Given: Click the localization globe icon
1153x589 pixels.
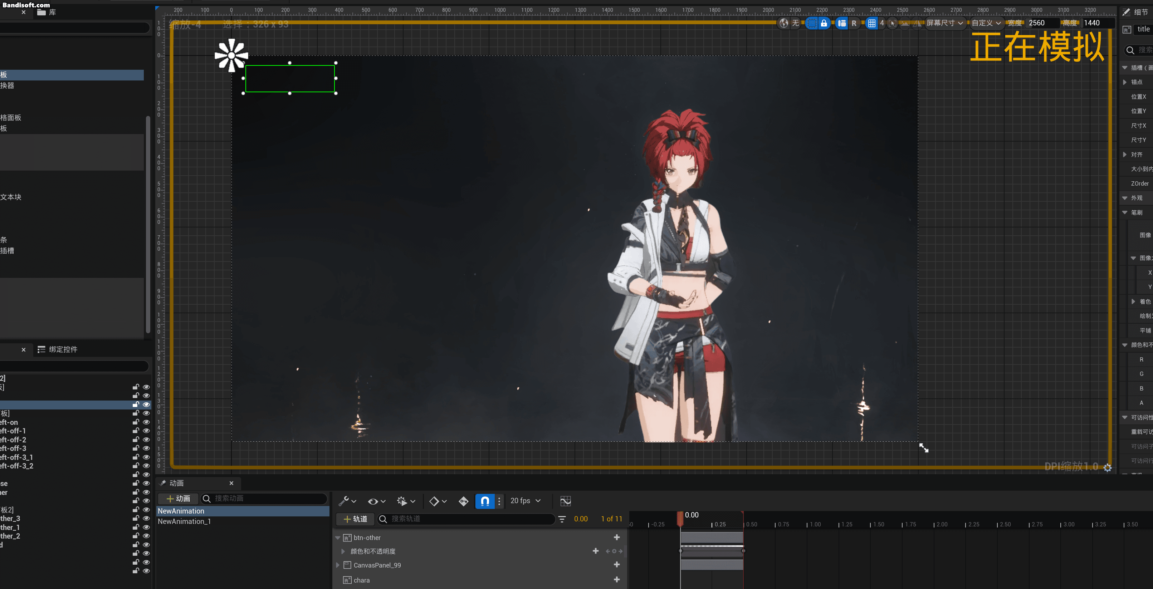Looking at the screenshot, I should coord(783,23).
